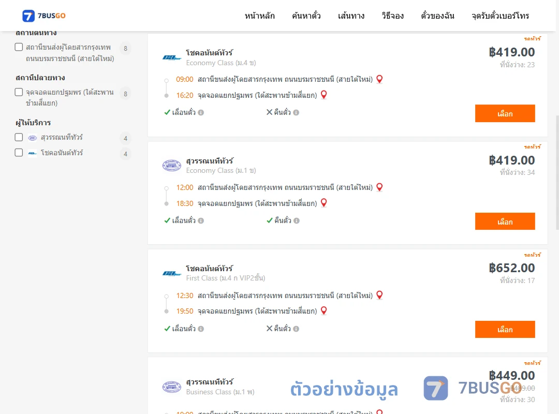
Task: Click price ฿449.00 on Business Class trip
Action: pos(511,376)
